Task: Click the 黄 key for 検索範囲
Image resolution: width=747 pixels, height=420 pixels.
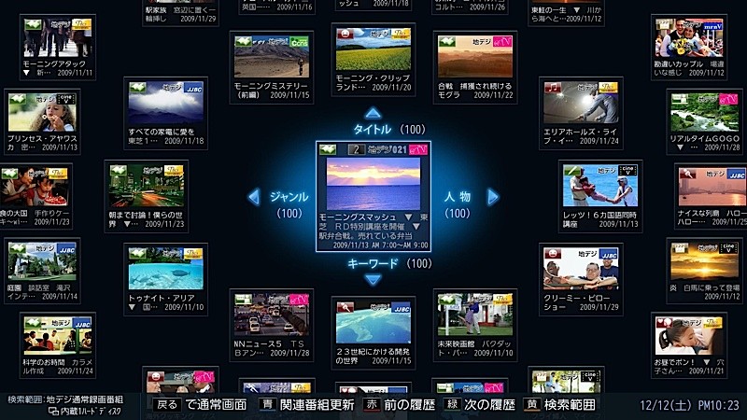Action: (x=531, y=405)
